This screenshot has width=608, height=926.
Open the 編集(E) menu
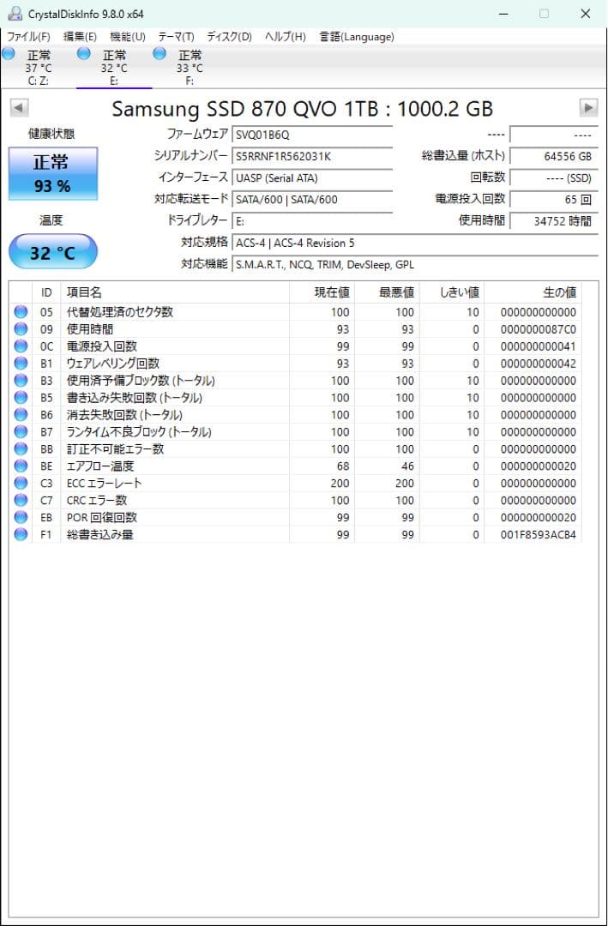pos(79,37)
